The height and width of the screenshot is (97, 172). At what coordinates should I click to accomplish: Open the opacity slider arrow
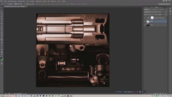click(166, 12)
